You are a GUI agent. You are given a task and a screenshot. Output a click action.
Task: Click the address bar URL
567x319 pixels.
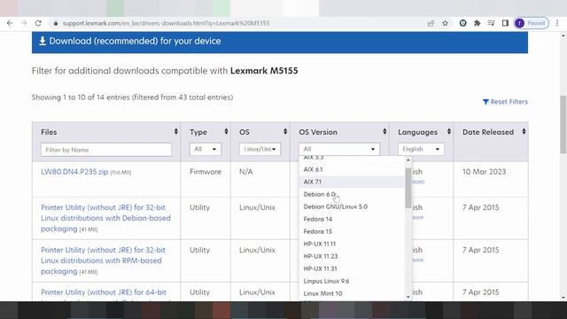click(166, 23)
